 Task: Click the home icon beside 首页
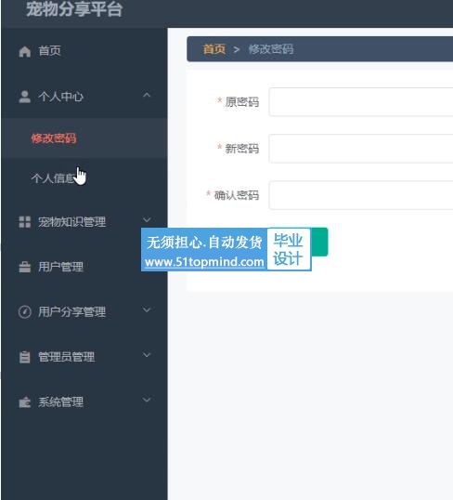(x=24, y=51)
